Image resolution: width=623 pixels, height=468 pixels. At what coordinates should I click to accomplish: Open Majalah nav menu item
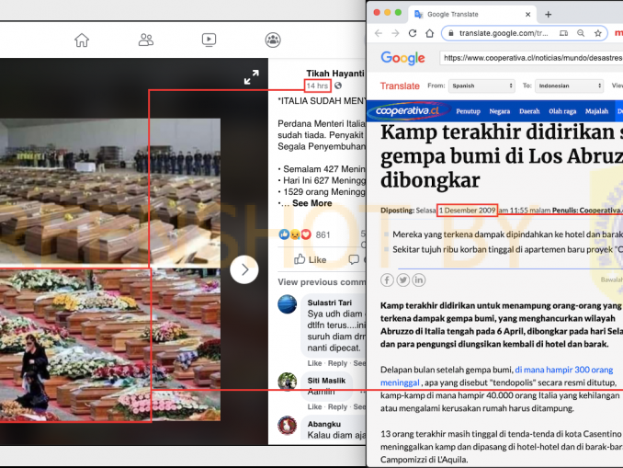(x=596, y=111)
